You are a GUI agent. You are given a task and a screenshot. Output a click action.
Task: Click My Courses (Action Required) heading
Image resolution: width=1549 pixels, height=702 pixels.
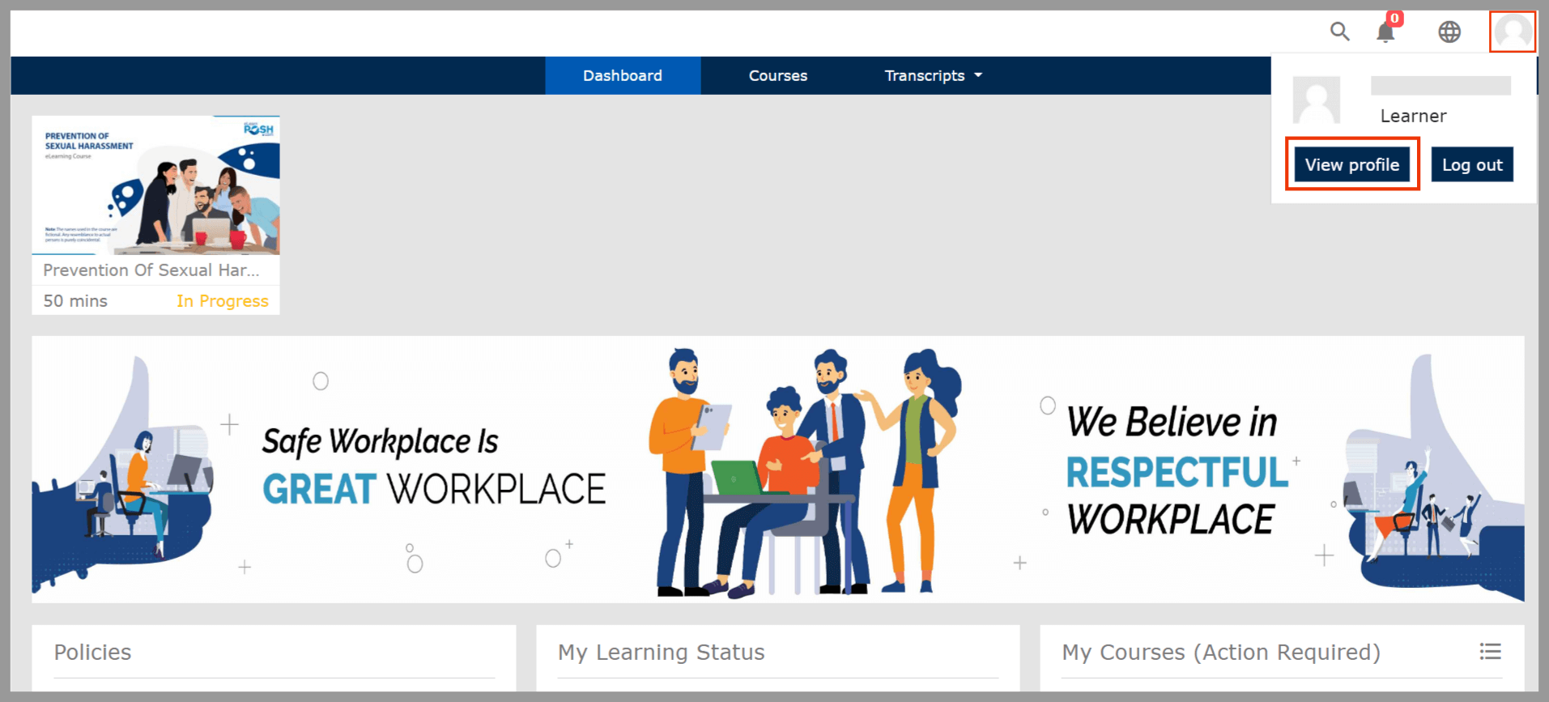click(1220, 652)
